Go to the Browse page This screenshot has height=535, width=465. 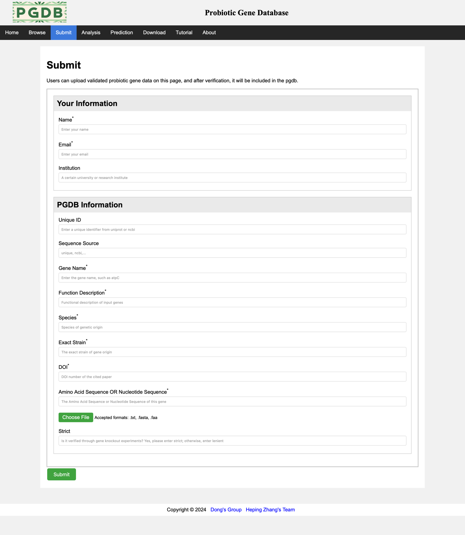[x=37, y=33]
